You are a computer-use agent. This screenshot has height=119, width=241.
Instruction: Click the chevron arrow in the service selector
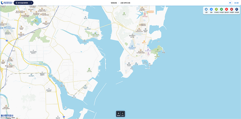(x=31, y=3)
